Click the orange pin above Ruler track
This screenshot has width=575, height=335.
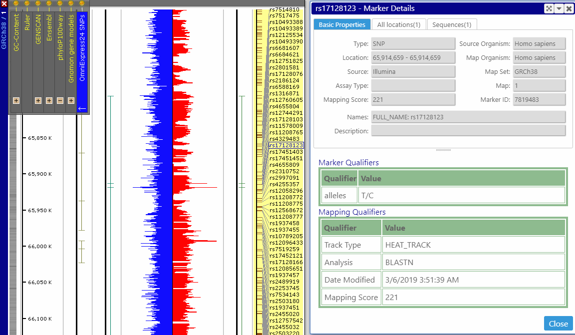tap(27, 3)
